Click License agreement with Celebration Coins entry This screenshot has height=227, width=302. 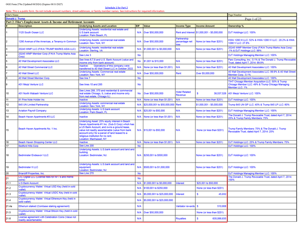47,219
